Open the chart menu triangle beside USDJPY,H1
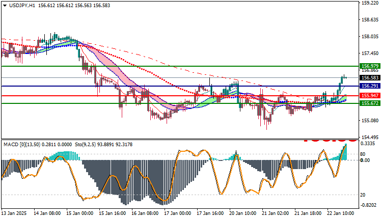Viewport: 382px width, 219px height. tap(5, 6)
